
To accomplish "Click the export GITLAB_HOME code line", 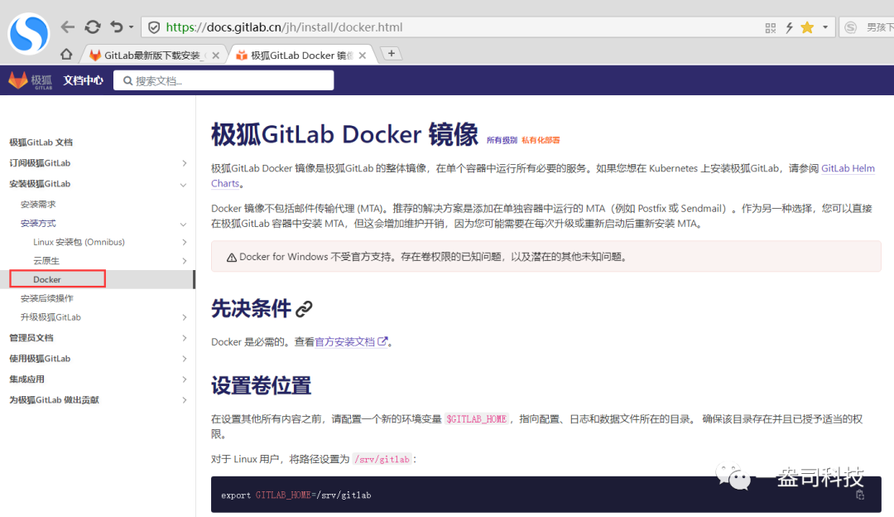I will pos(296,495).
